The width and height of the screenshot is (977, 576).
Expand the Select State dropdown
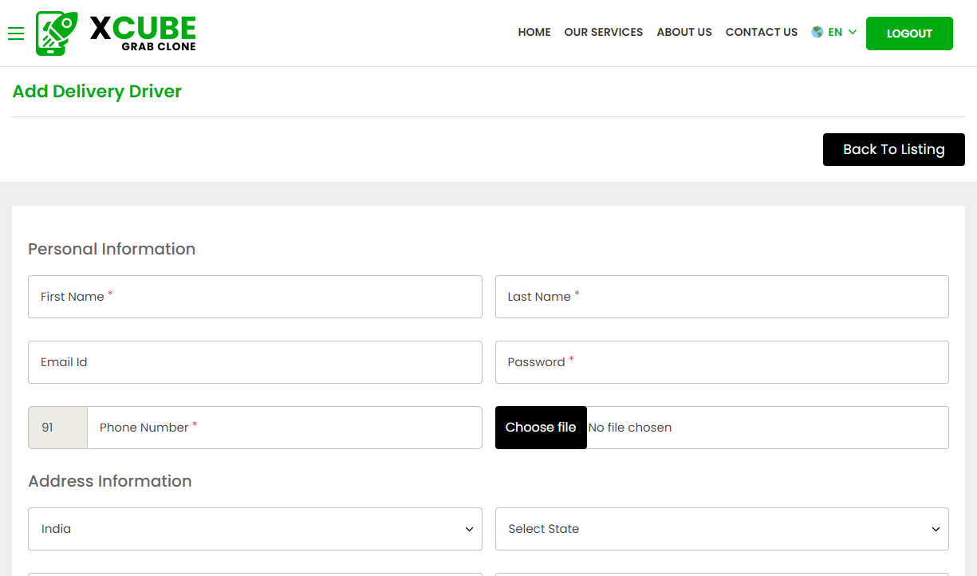pyautogui.click(x=722, y=529)
